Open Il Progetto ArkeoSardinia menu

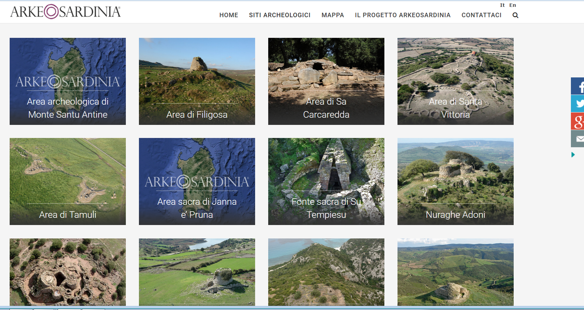pos(403,15)
